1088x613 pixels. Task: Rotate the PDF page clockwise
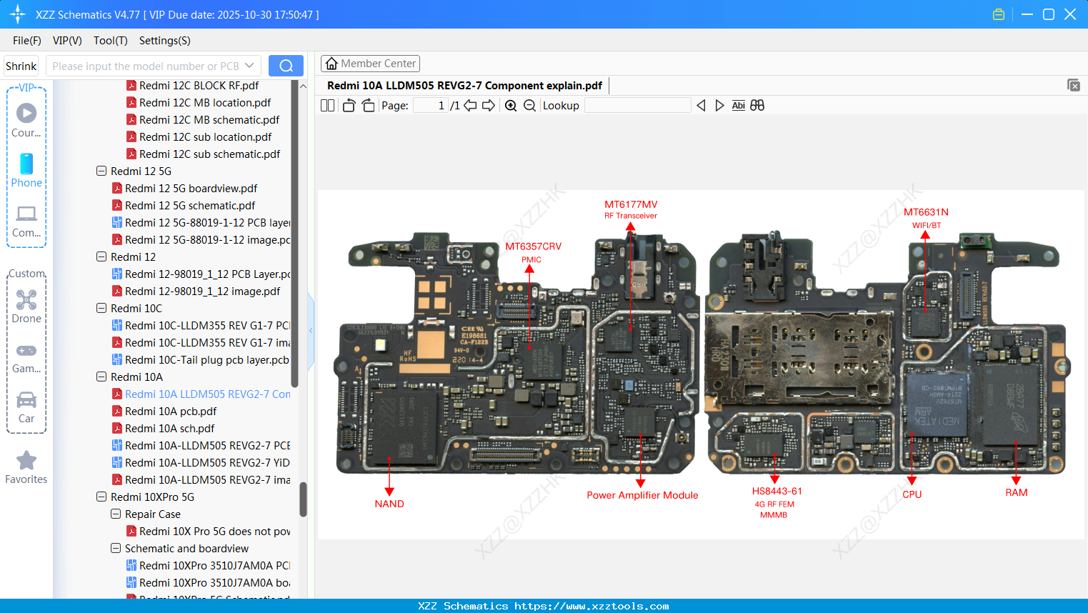[x=368, y=104]
